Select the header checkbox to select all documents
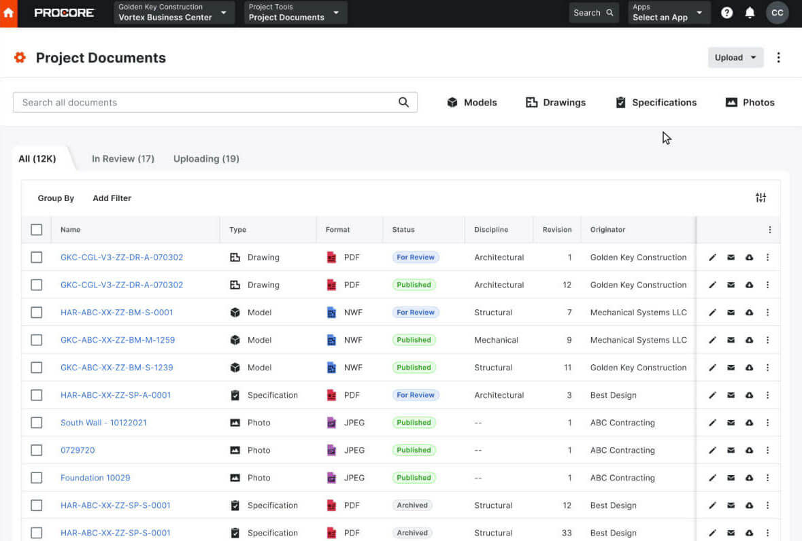This screenshot has height=541, width=802. (x=37, y=229)
